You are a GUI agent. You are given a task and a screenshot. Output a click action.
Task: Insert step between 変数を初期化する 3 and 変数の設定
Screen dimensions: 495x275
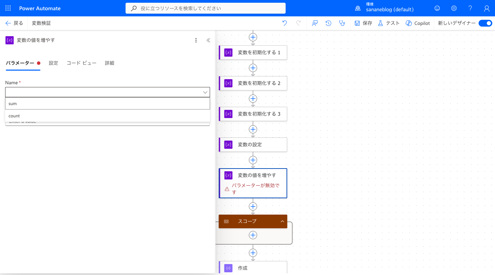pyautogui.click(x=253, y=129)
